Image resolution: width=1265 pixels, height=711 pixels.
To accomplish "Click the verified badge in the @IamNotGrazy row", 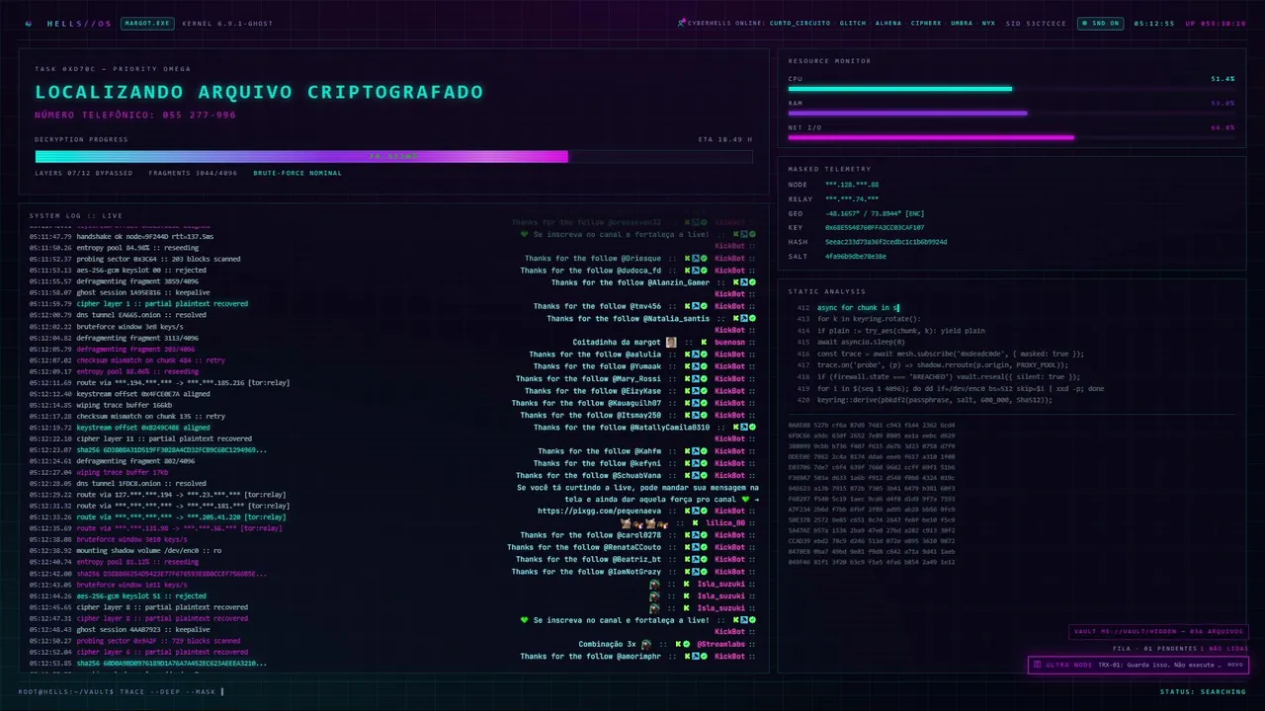I will click(704, 572).
